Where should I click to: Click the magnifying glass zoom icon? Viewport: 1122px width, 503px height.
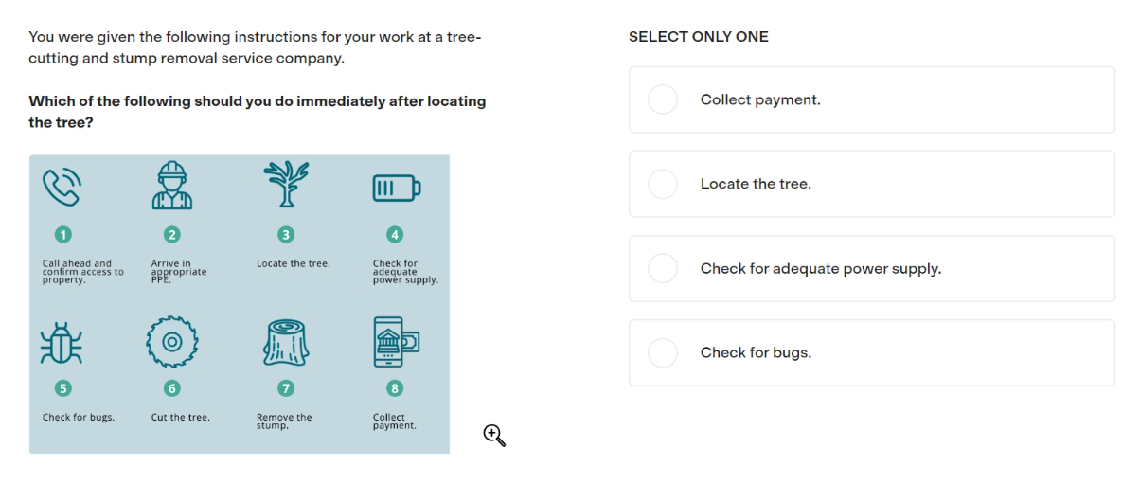pyautogui.click(x=494, y=435)
